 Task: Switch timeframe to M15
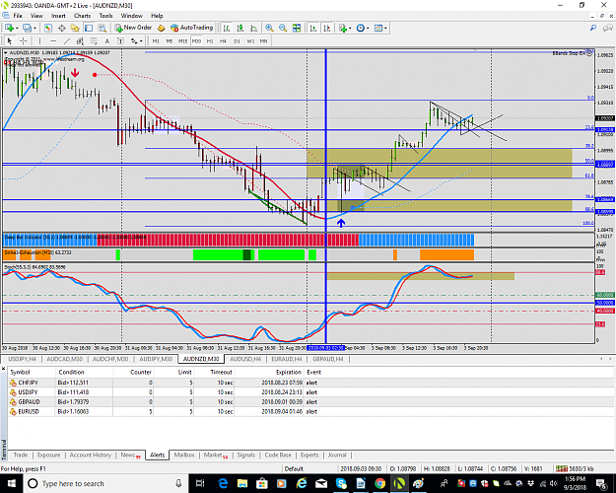point(182,40)
